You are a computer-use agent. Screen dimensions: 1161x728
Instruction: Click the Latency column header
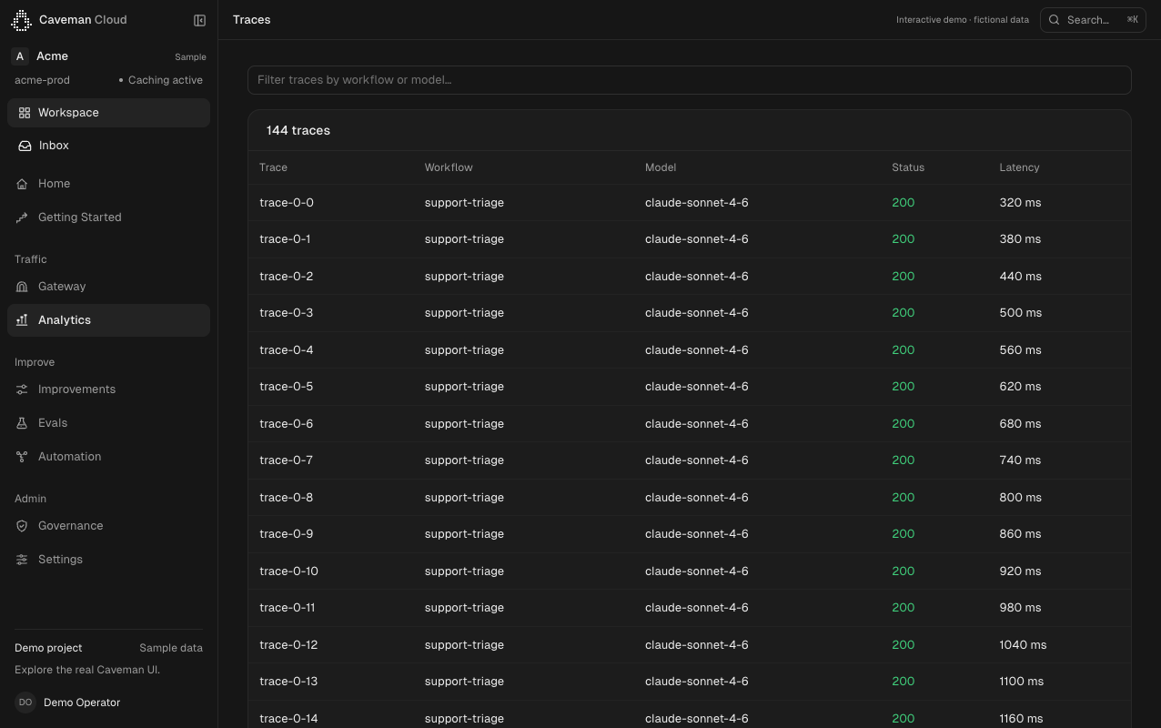click(1019, 167)
